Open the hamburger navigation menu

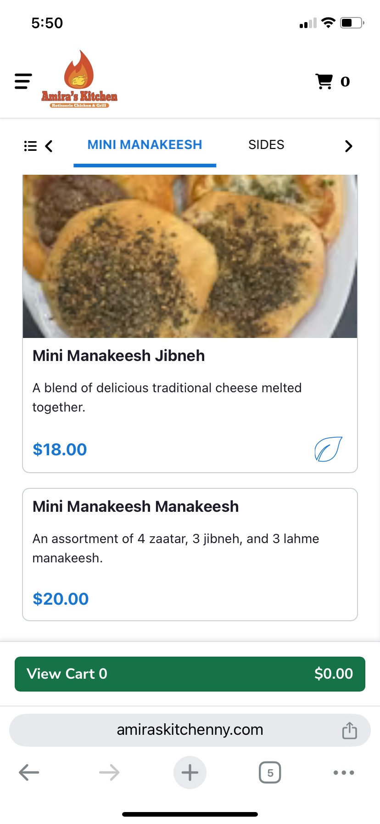(x=23, y=81)
